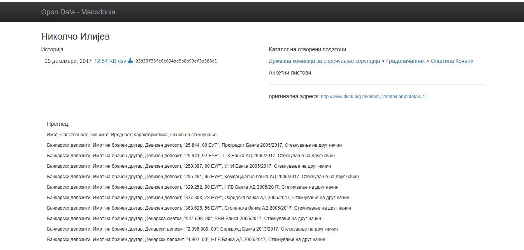The height and width of the screenshot is (250, 524).
Task: Click the CSV column header row
Action: coord(132,135)
